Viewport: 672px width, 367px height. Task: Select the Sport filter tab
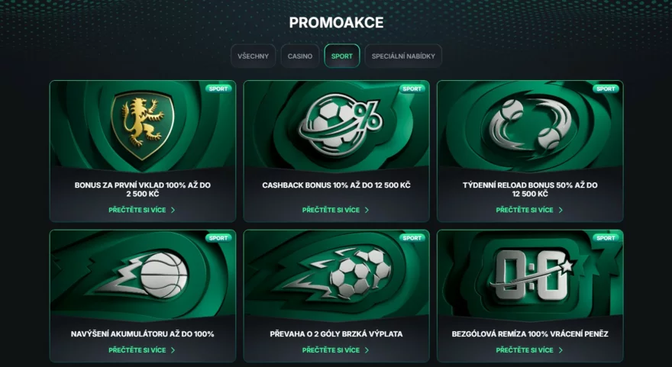342,56
